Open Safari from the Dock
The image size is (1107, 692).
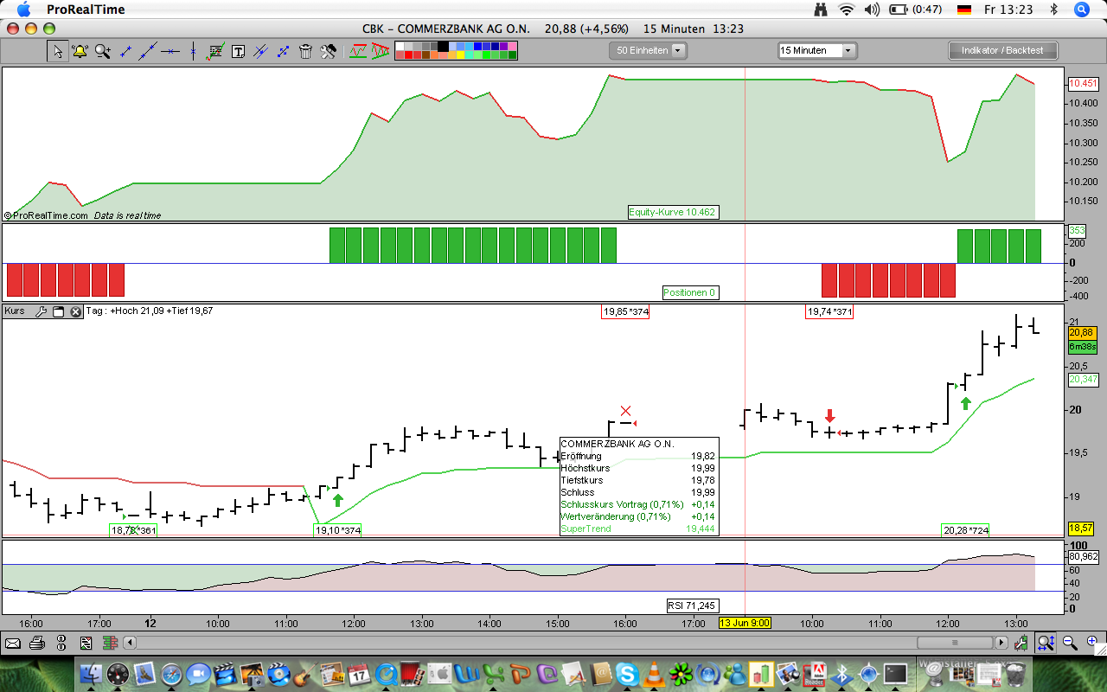(171, 674)
